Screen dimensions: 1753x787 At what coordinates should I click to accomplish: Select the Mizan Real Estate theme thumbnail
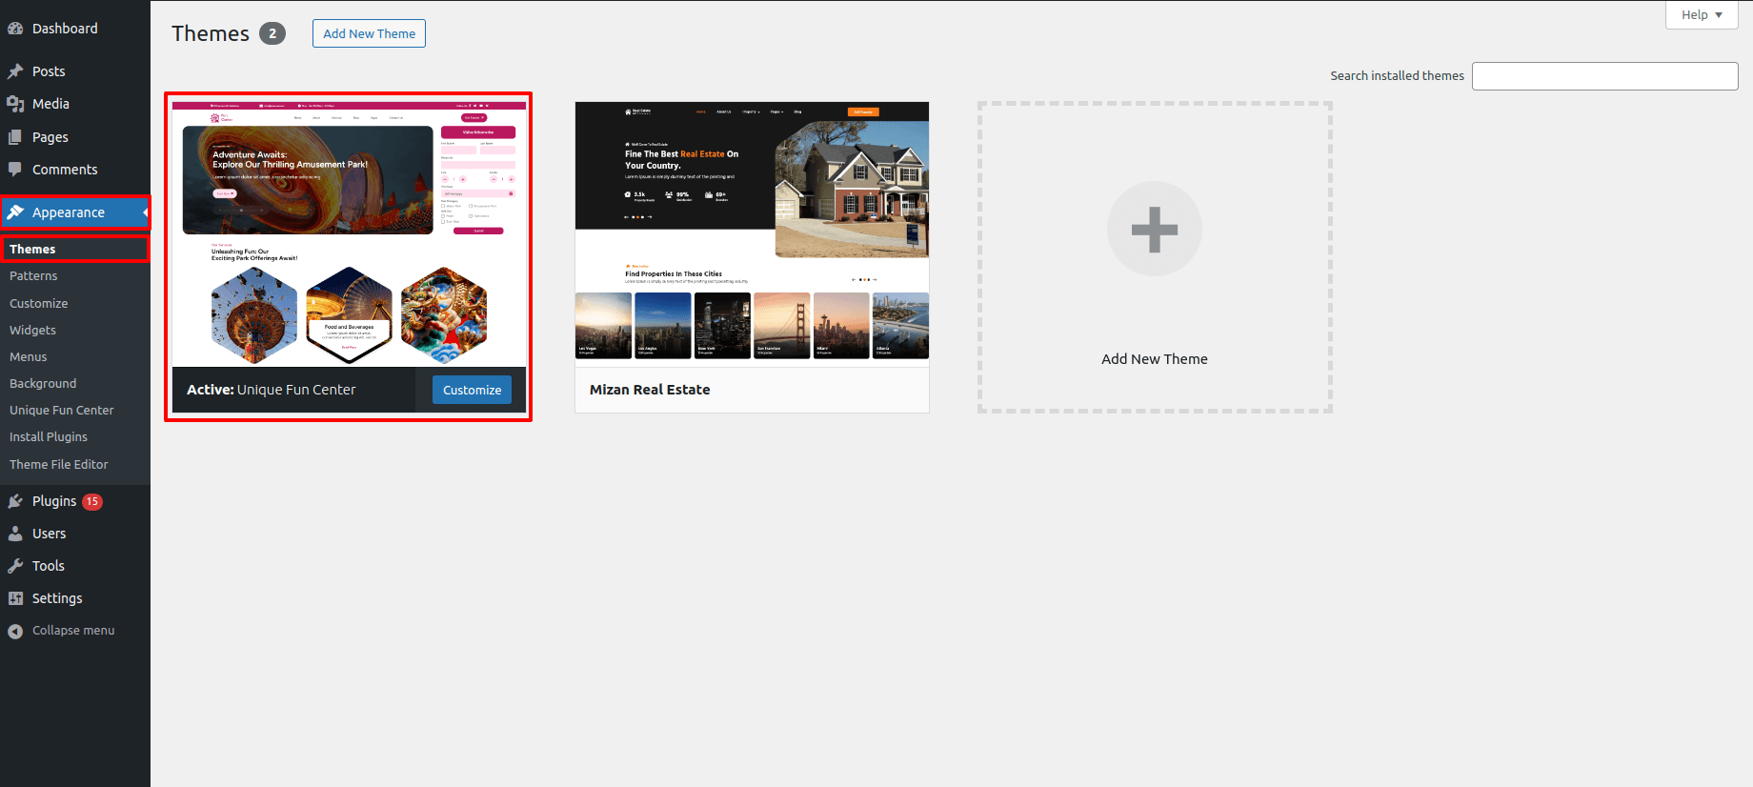tap(752, 233)
